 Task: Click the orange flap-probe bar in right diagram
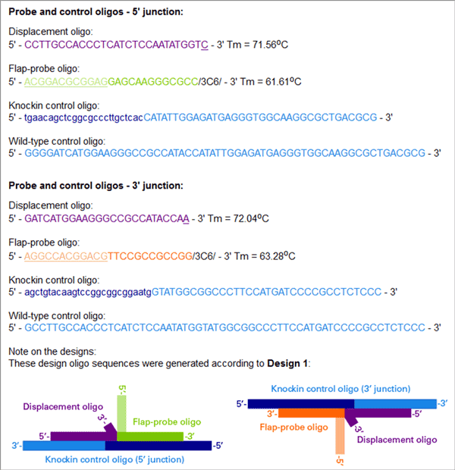[312, 413]
